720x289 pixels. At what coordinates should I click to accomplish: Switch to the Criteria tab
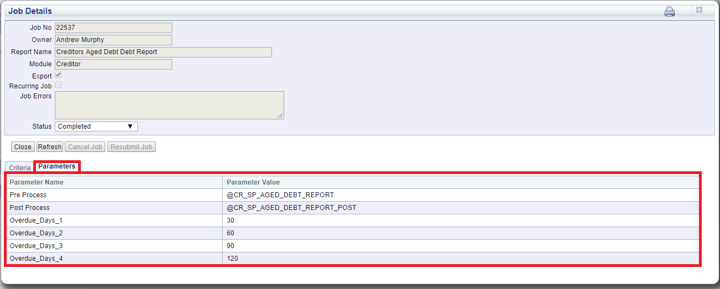20,167
